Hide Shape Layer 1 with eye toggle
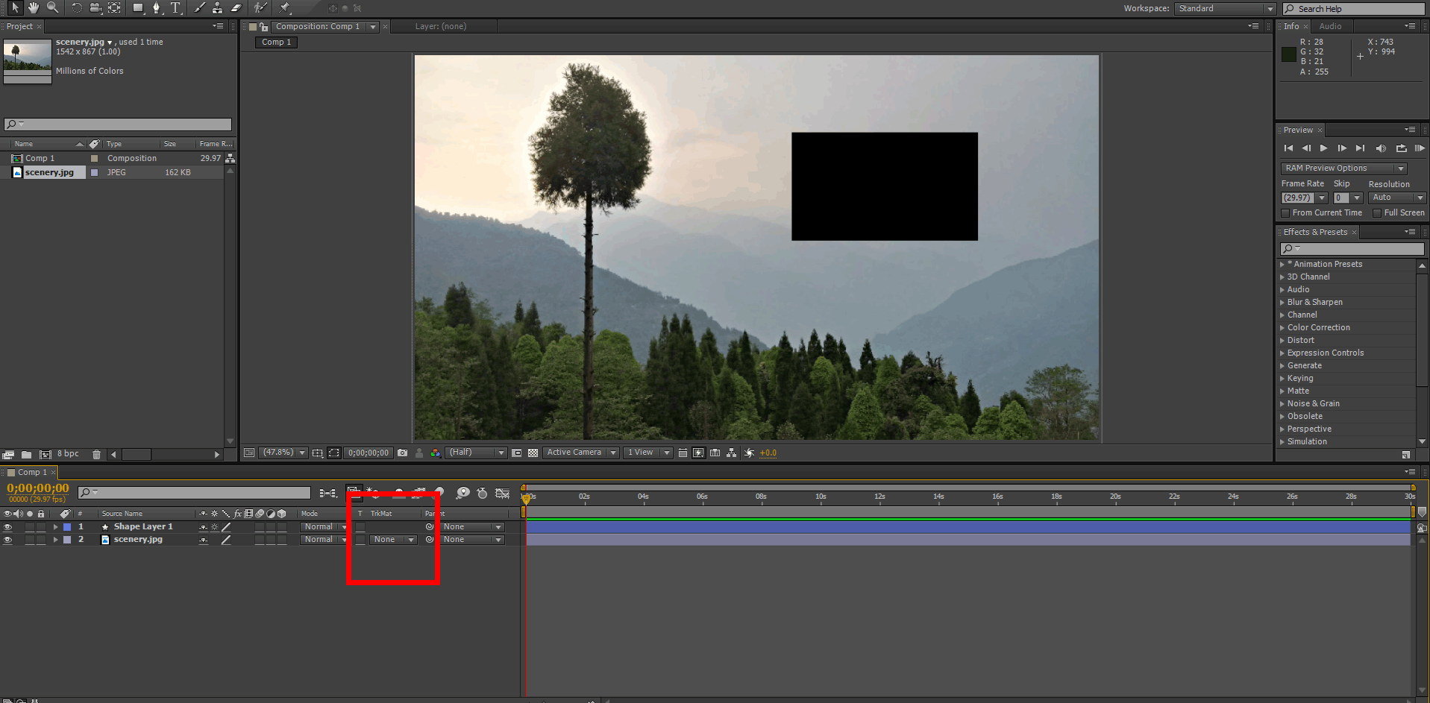The width and height of the screenshot is (1430, 703). [x=7, y=527]
